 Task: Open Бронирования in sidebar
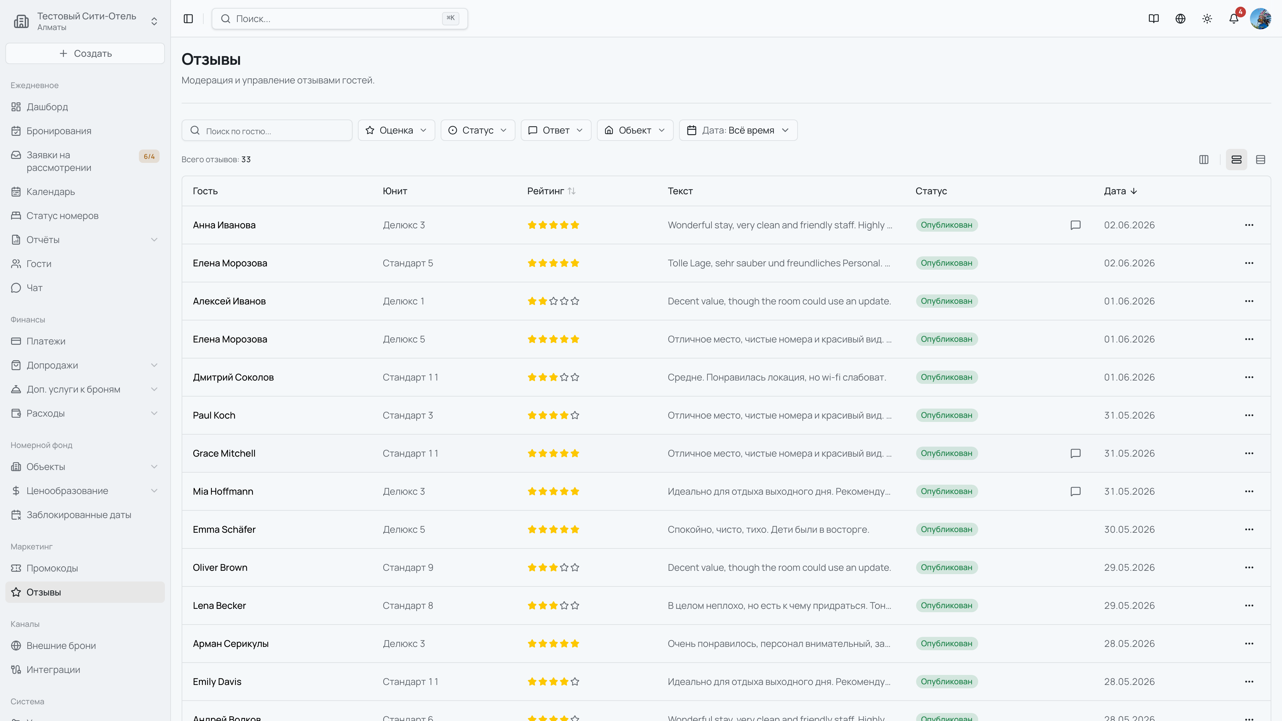[85, 131]
